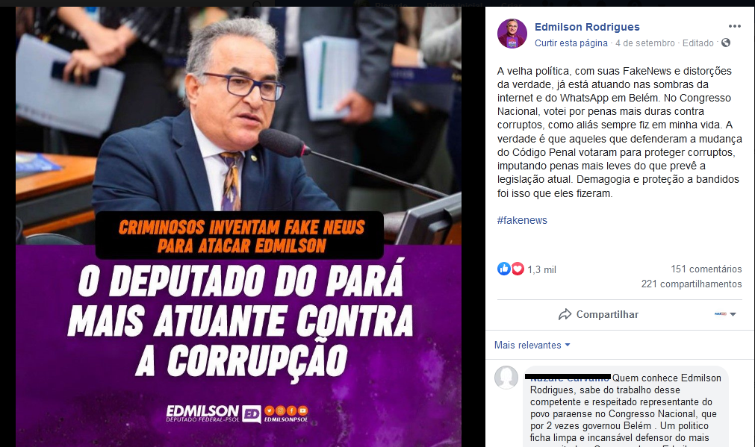755x447 pixels.
Task: Expand the Mais relevantes sort dropdown
Action: tap(532, 345)
